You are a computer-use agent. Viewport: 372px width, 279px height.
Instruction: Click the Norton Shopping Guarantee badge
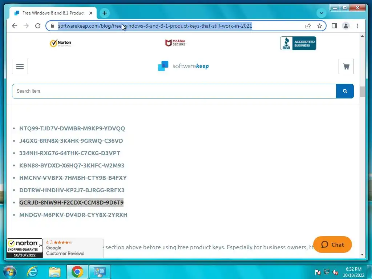click(25, 248)
